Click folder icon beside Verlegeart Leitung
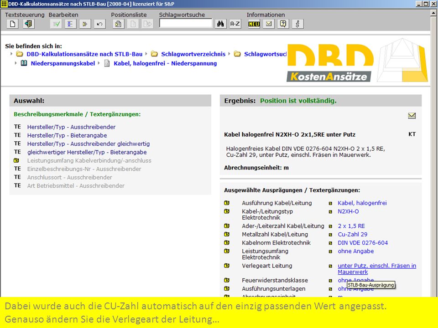 point(227,266)
